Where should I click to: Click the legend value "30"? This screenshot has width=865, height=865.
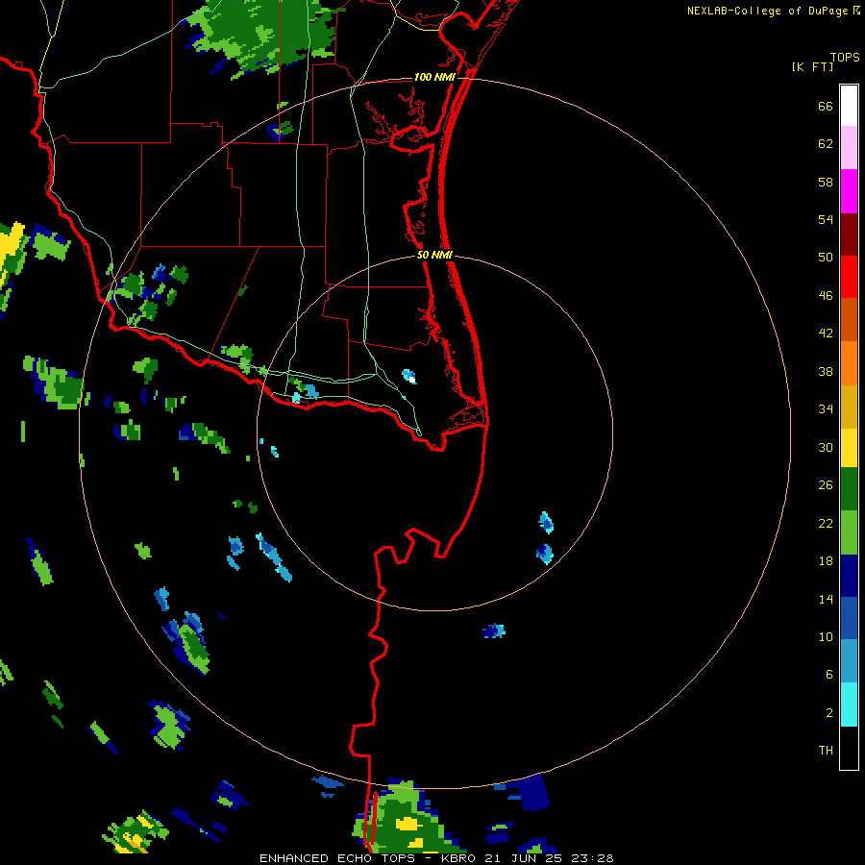click(x=826, y=447)
